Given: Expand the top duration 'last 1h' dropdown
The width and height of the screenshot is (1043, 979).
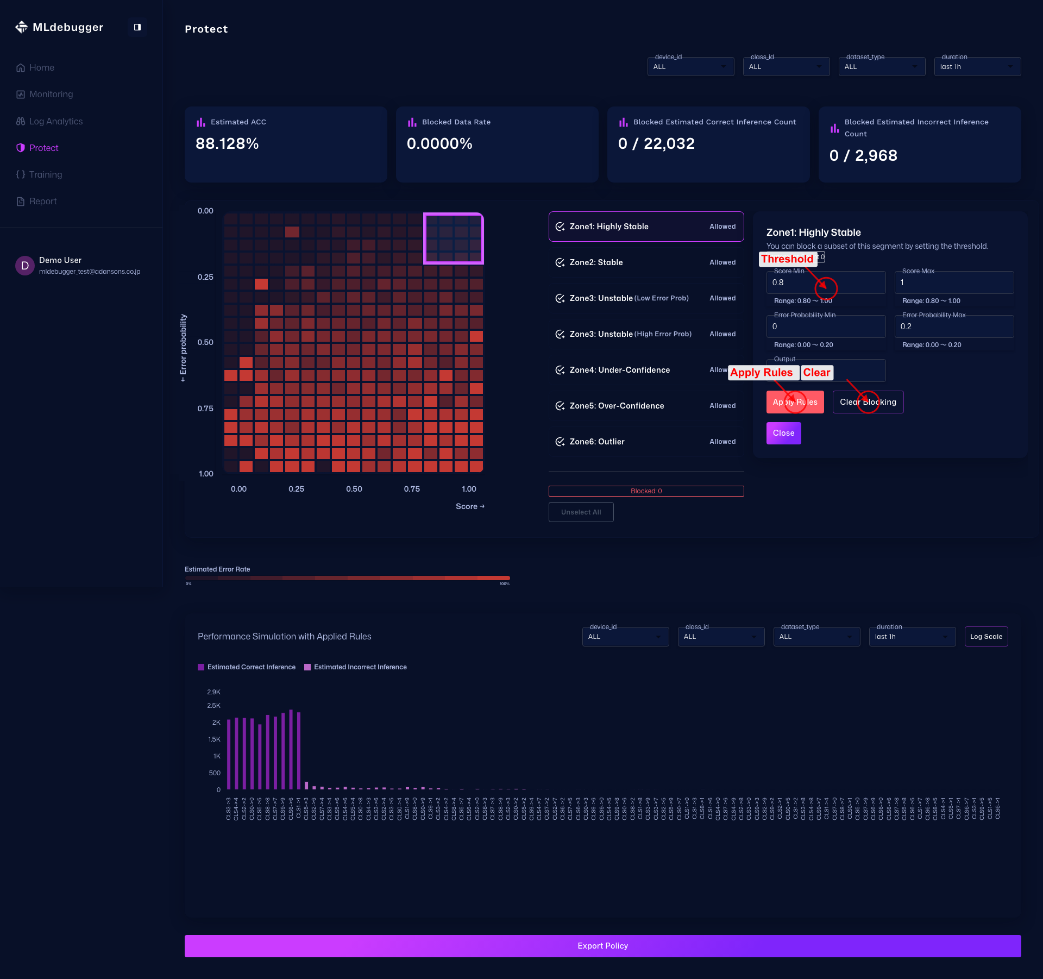Looking at the screenshot, I should (x=977, y=67).
